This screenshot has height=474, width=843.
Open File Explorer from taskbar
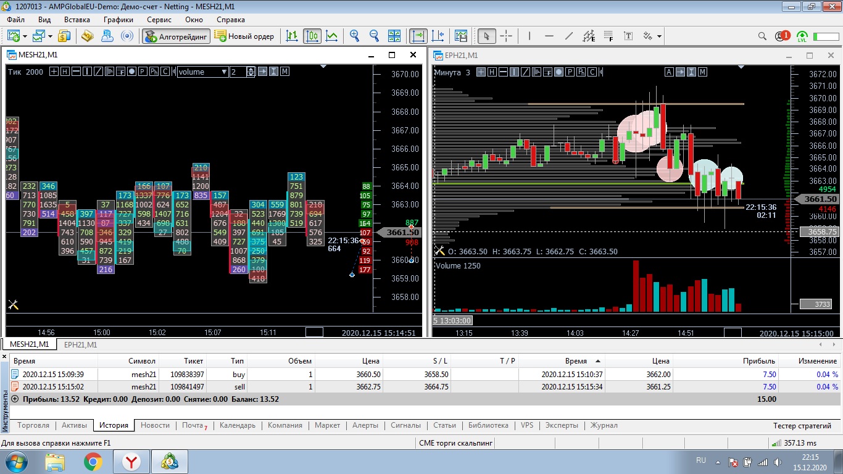[55, 461]
